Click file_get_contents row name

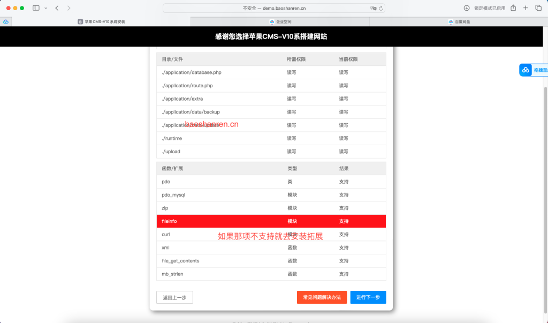coord(180,261)
